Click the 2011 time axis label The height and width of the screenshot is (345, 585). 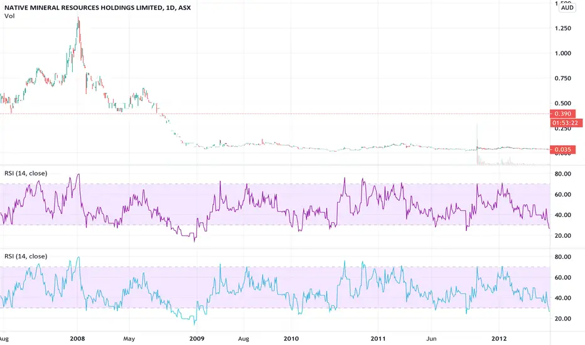pos(378,339)
